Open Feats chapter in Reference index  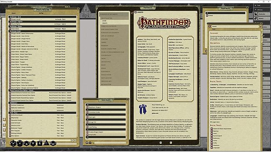click(114, 65)
